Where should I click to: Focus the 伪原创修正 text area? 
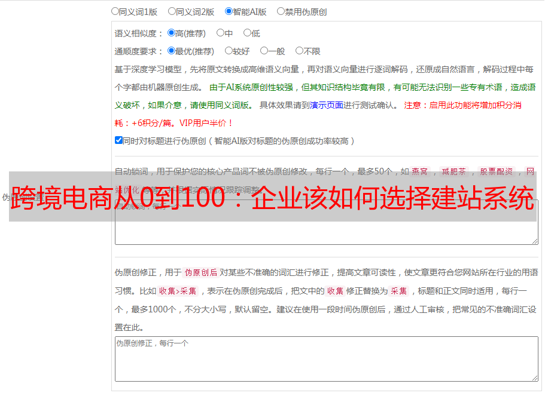coord(326,358)
